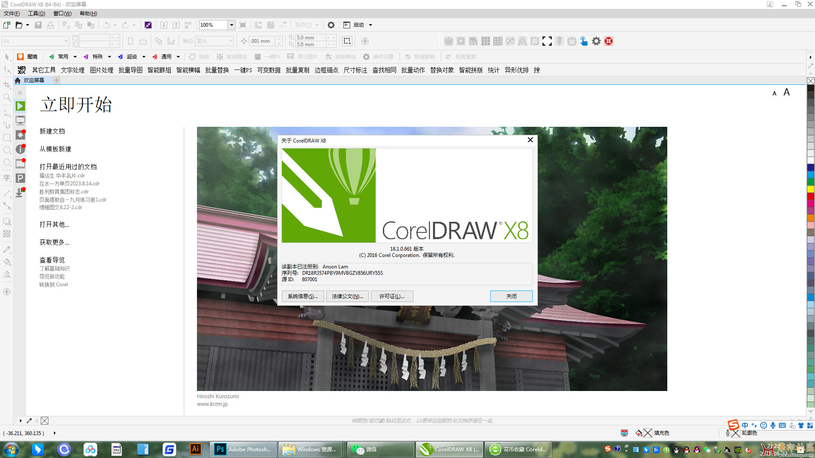Open What's New star icon in sidebar

[20, 135]
